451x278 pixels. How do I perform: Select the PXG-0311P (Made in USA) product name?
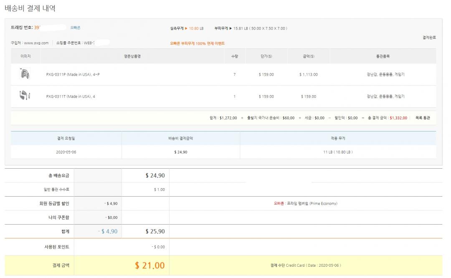point(73,75)
